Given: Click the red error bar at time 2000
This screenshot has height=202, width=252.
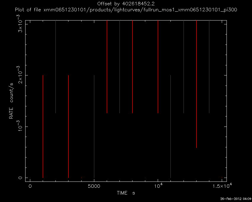Looking at the screenshot, I should (x=56, y=67).
